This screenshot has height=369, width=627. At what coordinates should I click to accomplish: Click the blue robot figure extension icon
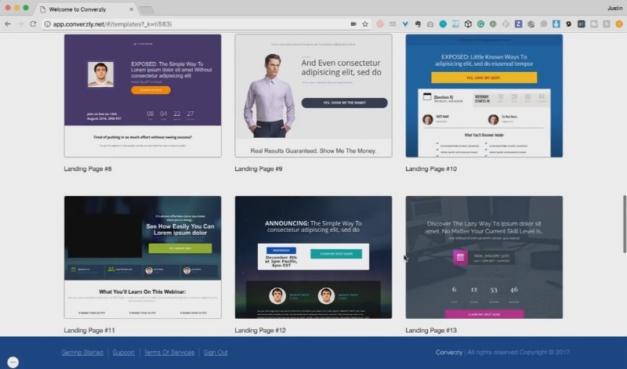point(556,24)
